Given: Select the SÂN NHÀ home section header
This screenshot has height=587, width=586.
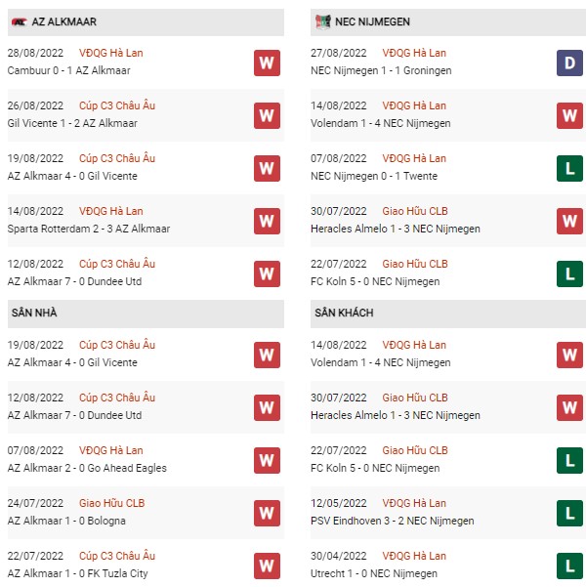Looking at the screenshot, I should click(146, 314).
